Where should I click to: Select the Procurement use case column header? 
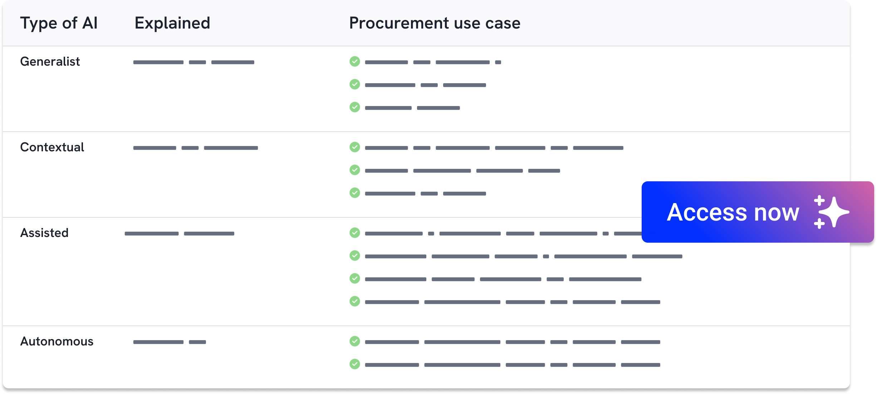435,23
